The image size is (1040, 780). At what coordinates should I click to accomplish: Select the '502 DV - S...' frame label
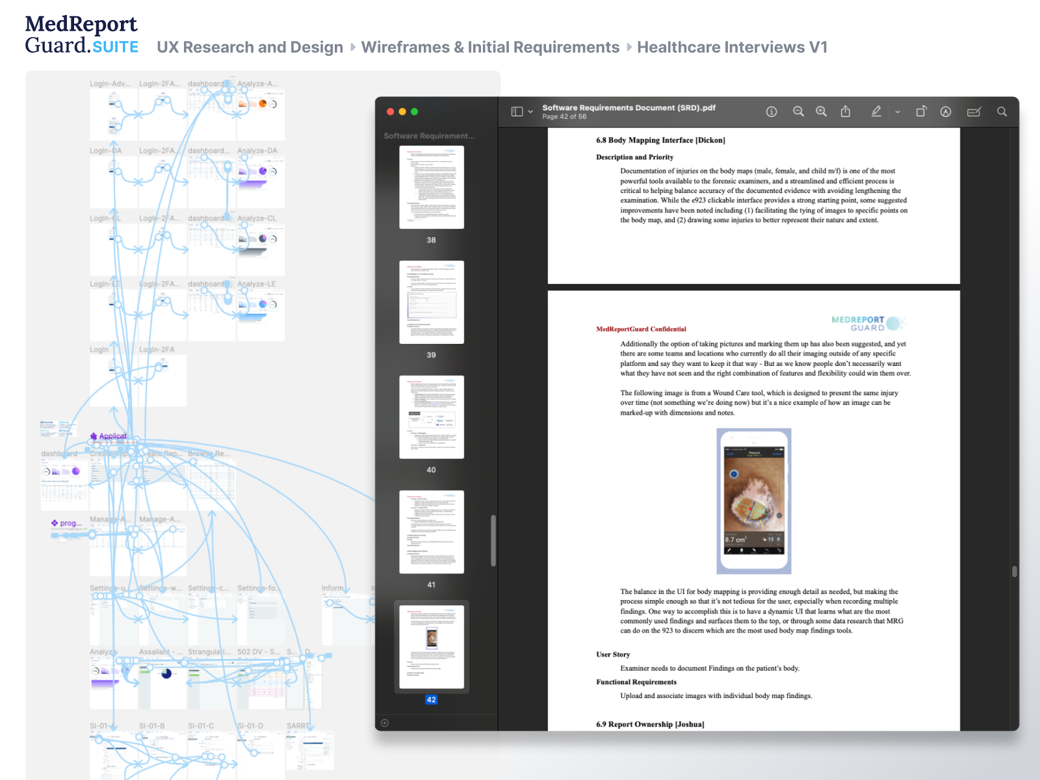[259, 651]
